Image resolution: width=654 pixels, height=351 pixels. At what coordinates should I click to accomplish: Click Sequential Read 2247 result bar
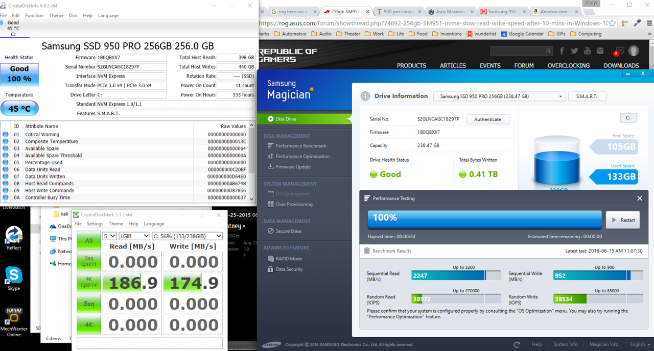456,275
